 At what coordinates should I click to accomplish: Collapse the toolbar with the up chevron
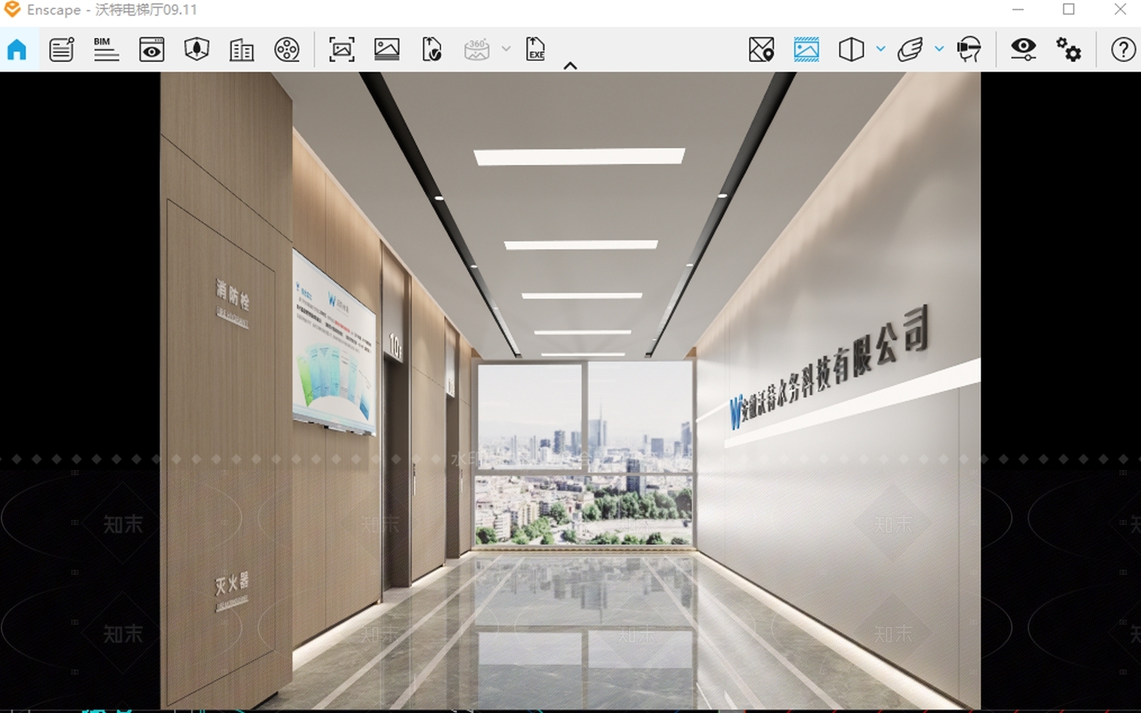point(570,66)
